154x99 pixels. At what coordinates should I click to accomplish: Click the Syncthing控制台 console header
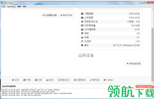[9, 86]
